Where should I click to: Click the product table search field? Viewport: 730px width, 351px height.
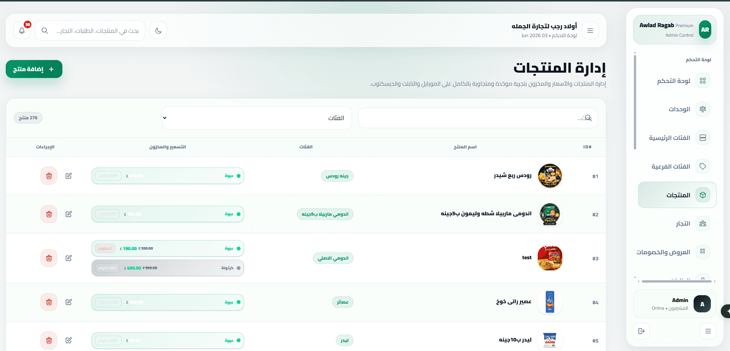(x=478, y=118)
